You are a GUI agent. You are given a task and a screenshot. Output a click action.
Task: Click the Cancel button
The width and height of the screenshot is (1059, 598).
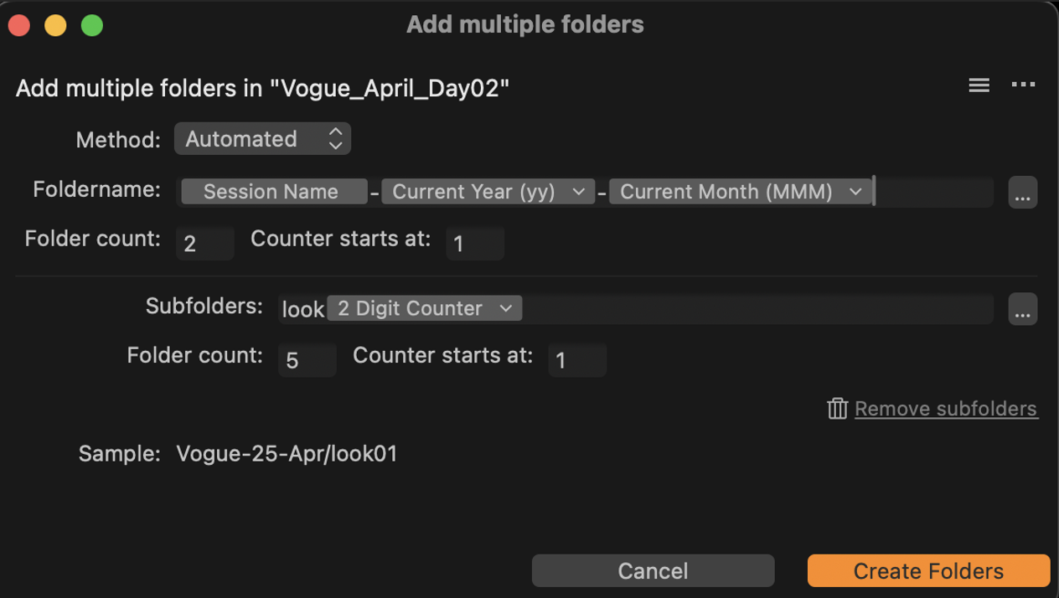pos(653,571)
